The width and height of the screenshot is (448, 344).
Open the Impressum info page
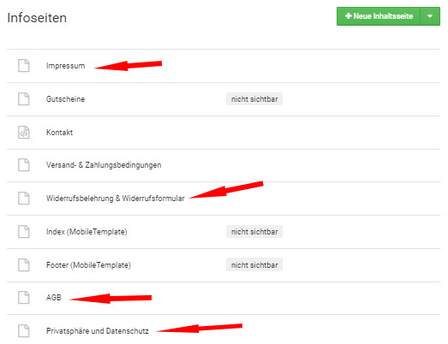(65, 66)
